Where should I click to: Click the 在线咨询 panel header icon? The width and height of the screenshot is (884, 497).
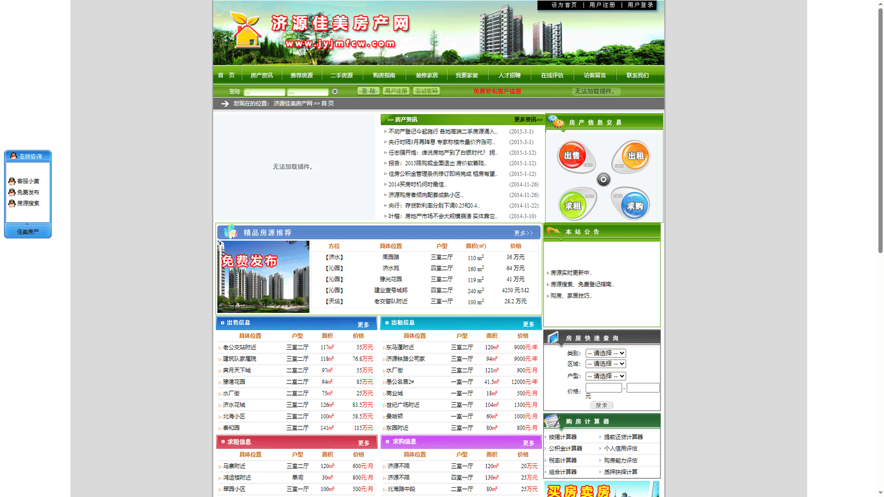coord(14,156)
